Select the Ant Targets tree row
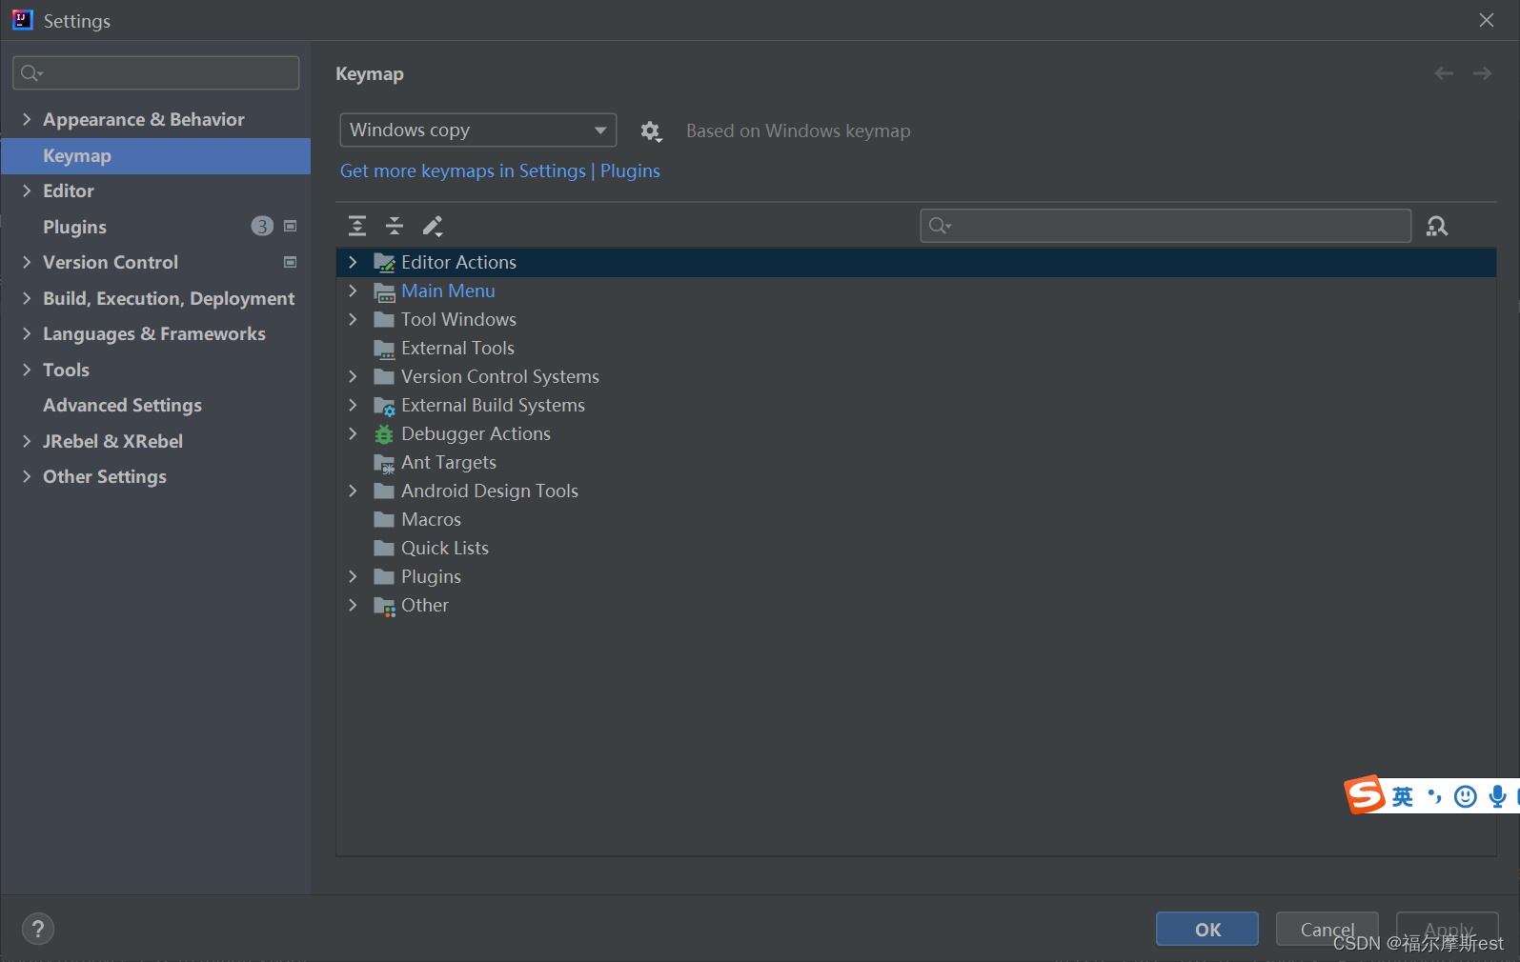Image resolution: width=1520 pixels, height=962 pixels. [x=916, y=462]
